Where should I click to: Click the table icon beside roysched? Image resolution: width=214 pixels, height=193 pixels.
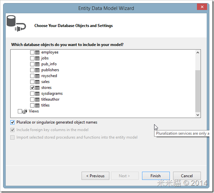pos(37,76)
